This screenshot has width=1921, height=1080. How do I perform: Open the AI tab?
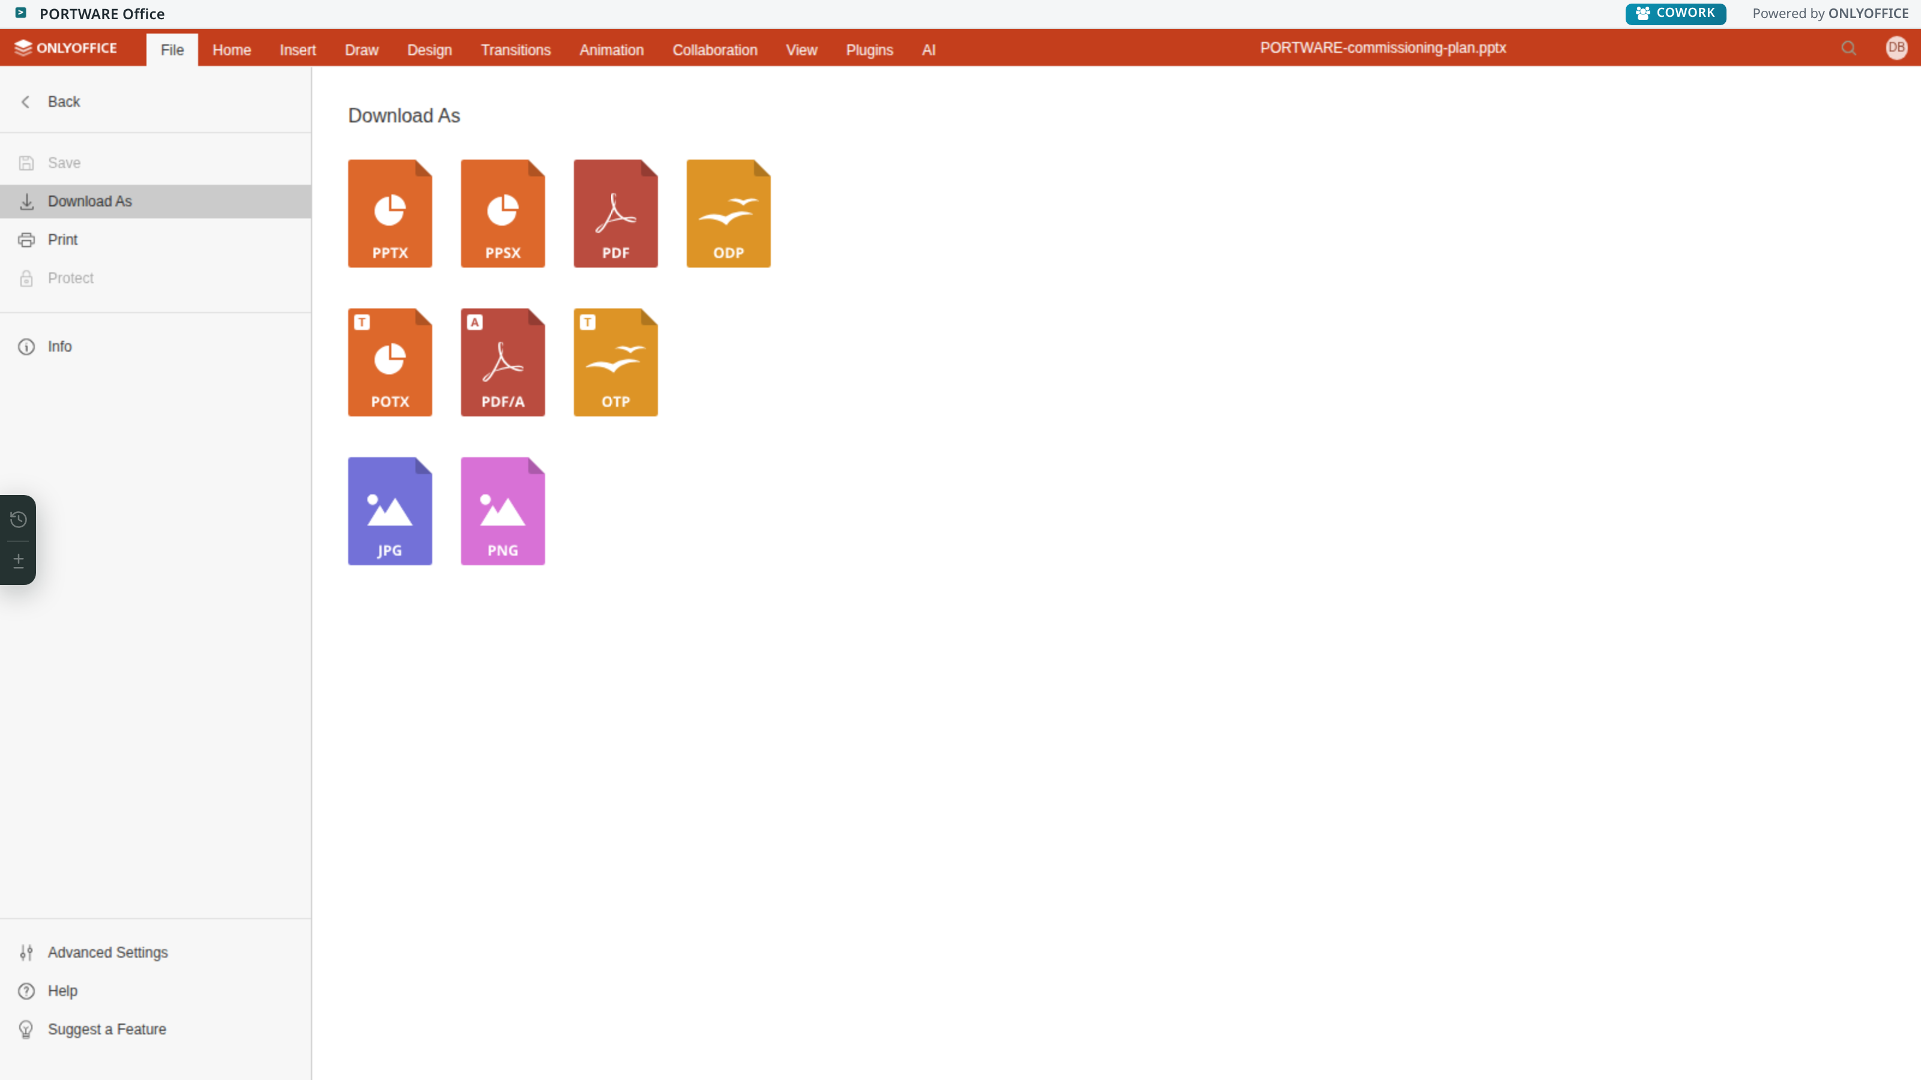[929, 50]
